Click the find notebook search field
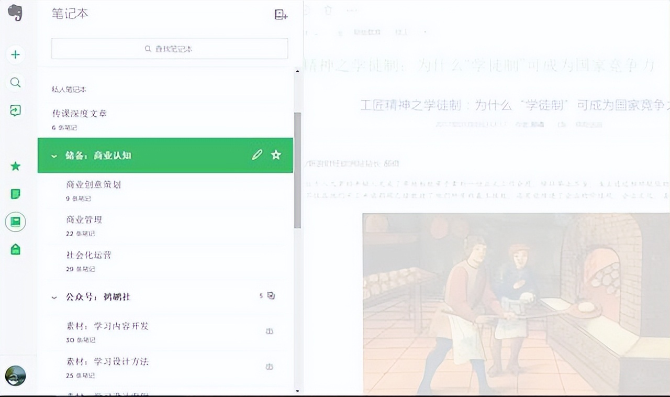This screenshot has width=670, height=397. pyautogui.click(x=170, y=49)
